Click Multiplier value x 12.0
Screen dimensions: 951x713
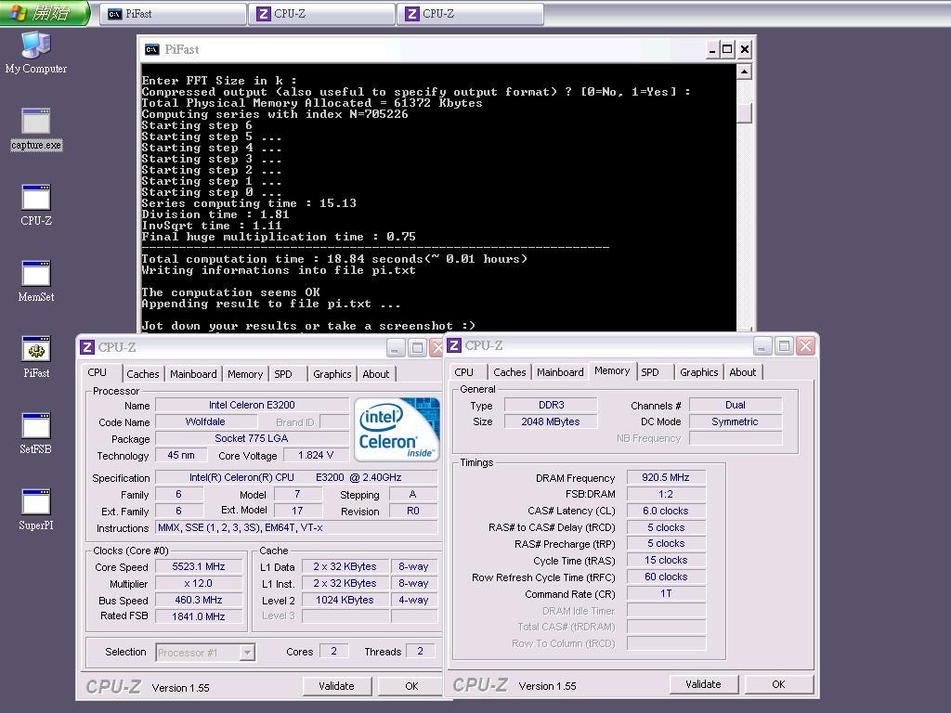point(199,583)
